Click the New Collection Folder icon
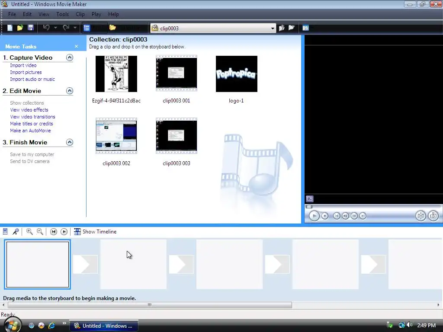 pos(291,28)
